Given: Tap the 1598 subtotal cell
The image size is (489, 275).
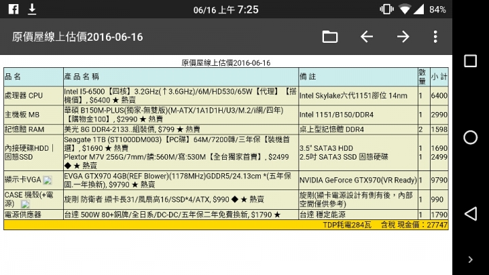Looking at the screenshot, I should point(439,130).
